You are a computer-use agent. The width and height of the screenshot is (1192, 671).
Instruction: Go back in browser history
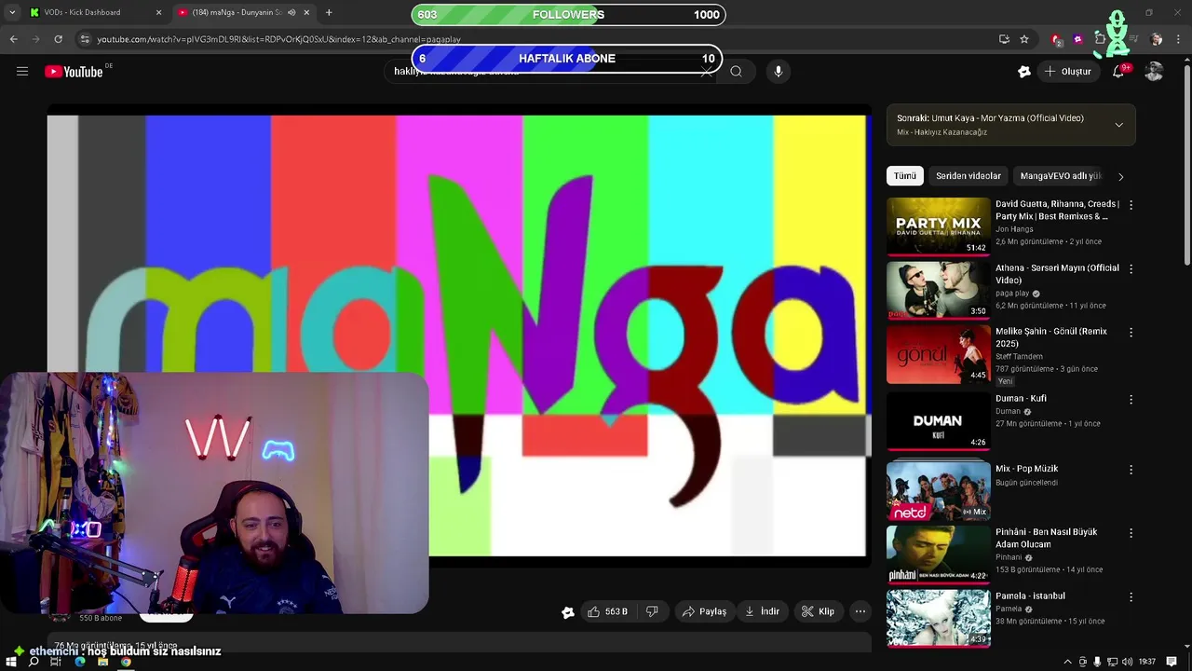[x=13, y=39]
